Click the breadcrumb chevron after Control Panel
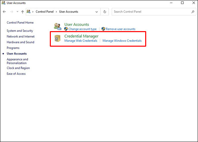The width and height of the screenshot is (198, 142). (56, 12)
